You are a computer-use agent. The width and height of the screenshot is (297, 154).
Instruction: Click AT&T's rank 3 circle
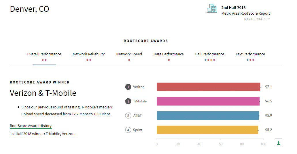128,116
